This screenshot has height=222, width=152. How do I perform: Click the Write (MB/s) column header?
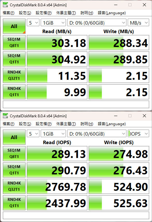(119, 32)
